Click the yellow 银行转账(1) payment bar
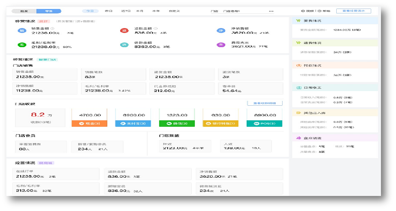 pyautogui.click(x=220, y=124)
